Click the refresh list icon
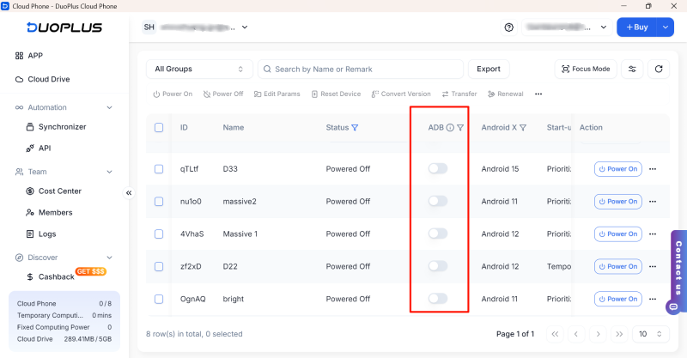Image resolution: width=687 pixels, height=358 pixels. (659, 69)
